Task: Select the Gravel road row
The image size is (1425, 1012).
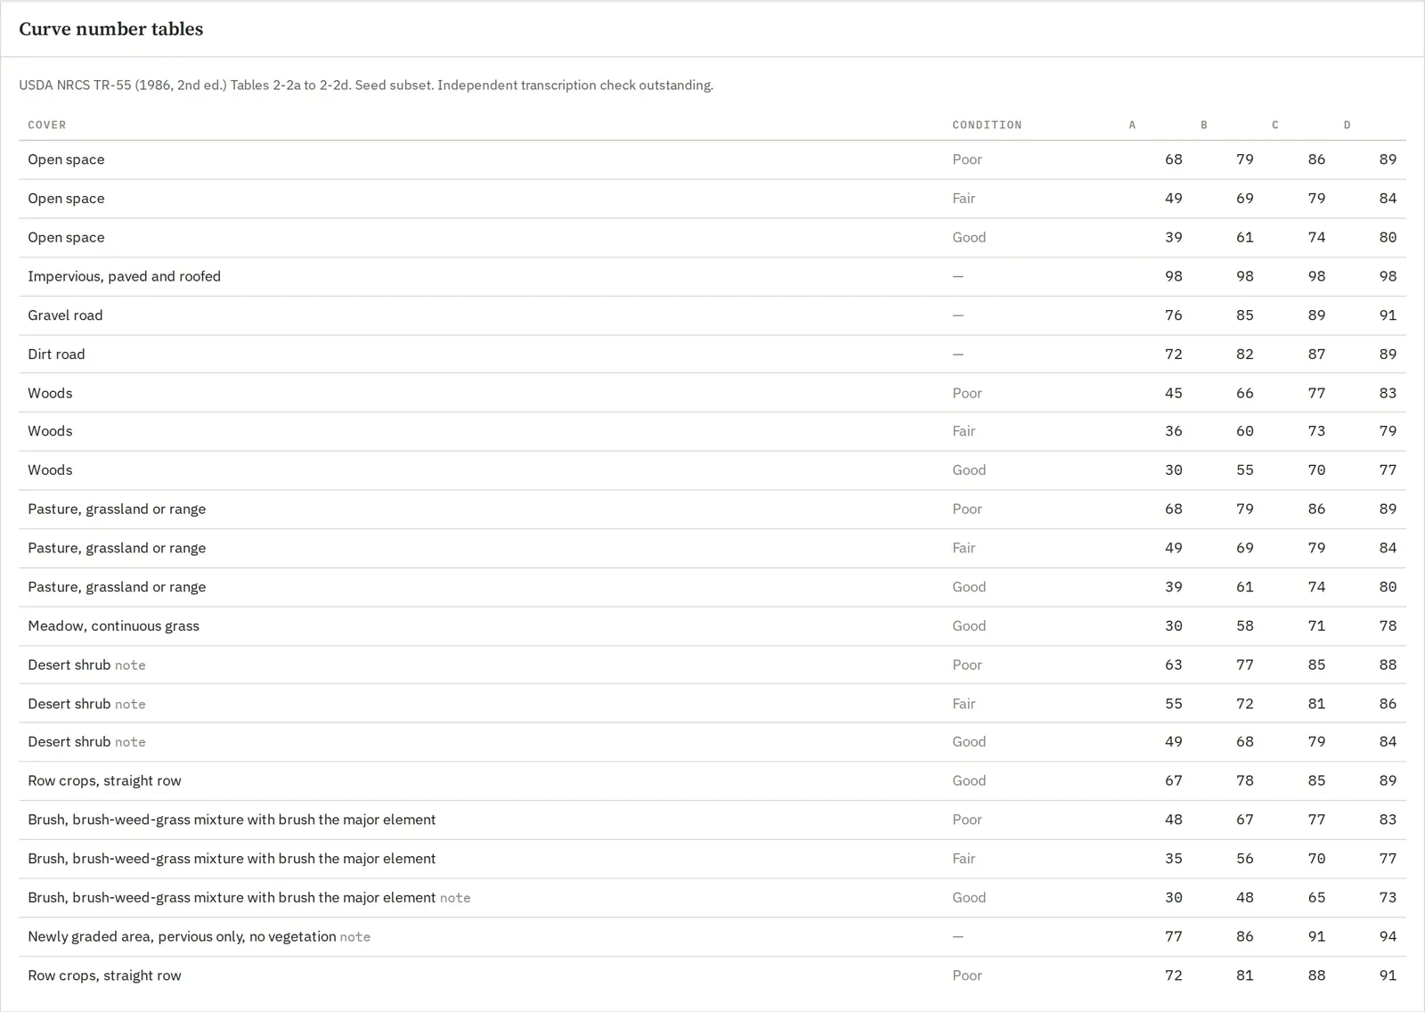Action: point(712,315)
